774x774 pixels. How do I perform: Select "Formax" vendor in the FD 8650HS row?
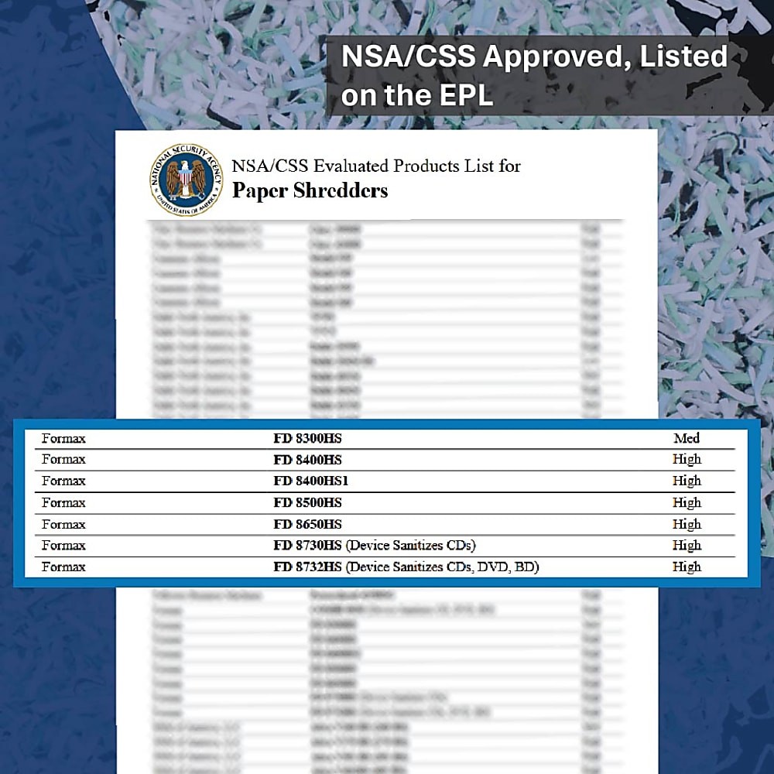(63, 524)
